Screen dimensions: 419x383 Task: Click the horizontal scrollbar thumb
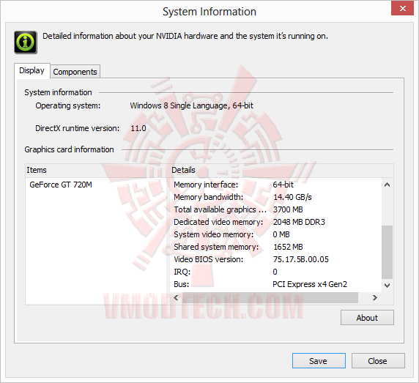270,297
